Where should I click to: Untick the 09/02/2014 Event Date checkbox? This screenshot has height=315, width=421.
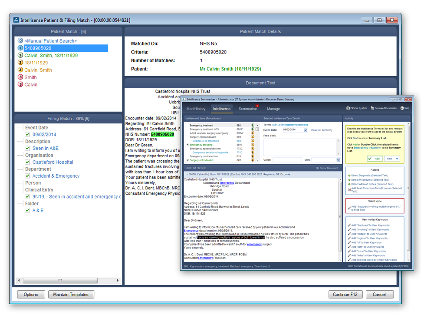point(27,134)
